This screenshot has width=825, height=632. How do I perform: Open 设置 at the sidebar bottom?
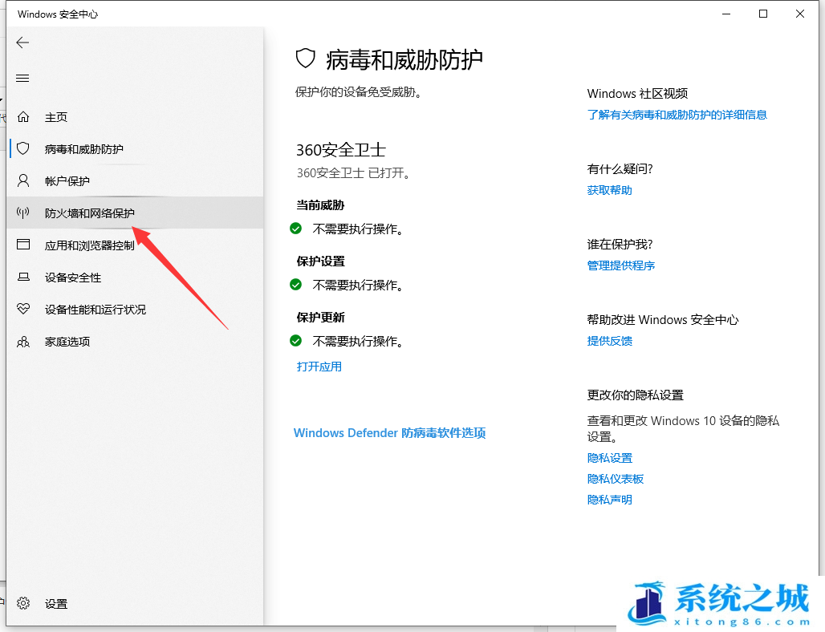click(135, 604)
